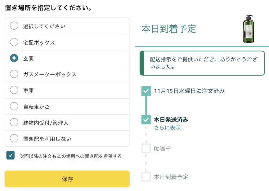Image resolution: width=269 pixels, height=191 pixels.
Task: Choose 宅配ボックス as delivery location
Action: [x=14, y=42]
